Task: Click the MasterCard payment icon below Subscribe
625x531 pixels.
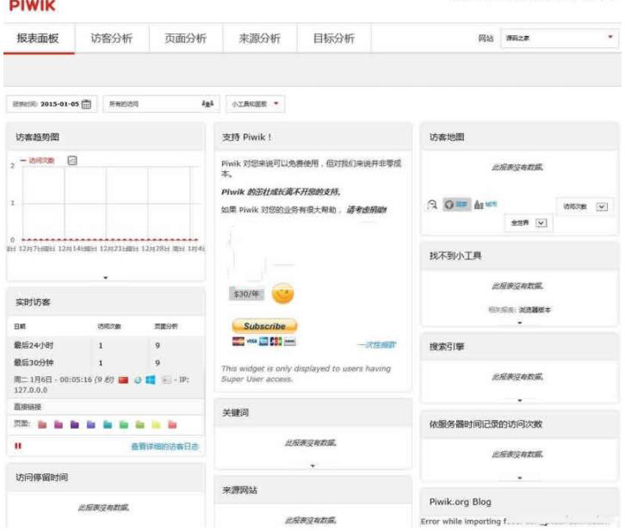Action: tap(238, 342)
